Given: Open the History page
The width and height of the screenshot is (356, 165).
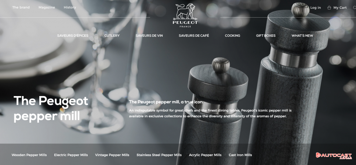Looking at the screenshot, I should (x=70, y=7).
